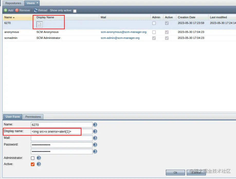Image resolution: width=236 pixels, height=179 pixels.
Task: Focus the password confirmation input field
Action: click(61, 151)
